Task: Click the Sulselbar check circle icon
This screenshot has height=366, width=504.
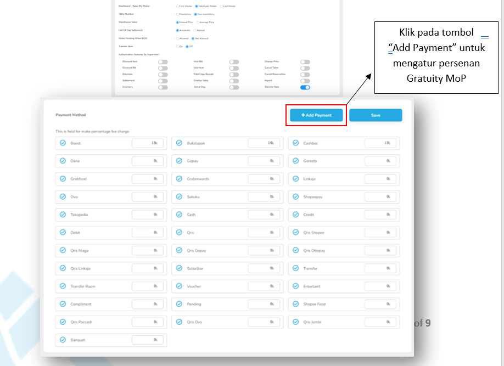Action: click(x=179, y=268)
